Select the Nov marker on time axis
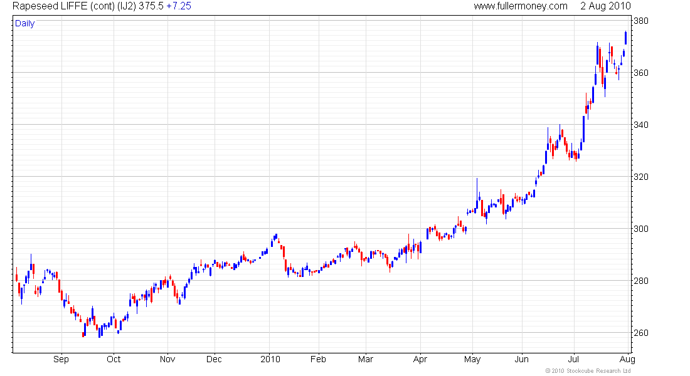The image size is (690, 376). point(167,359)
